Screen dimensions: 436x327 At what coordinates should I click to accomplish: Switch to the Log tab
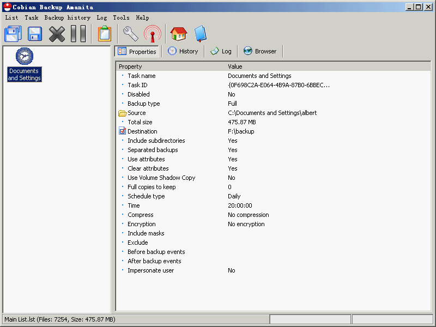pyautogui.click(x=221, y=51)
